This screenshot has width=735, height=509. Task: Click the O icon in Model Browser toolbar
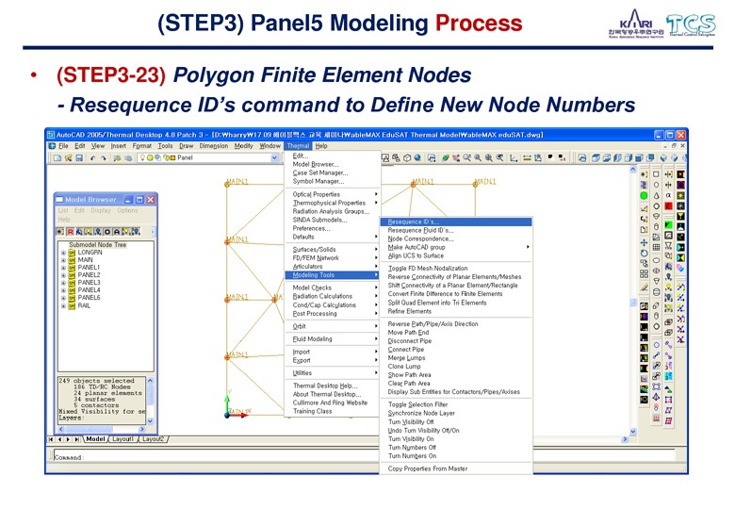point(107,232)
